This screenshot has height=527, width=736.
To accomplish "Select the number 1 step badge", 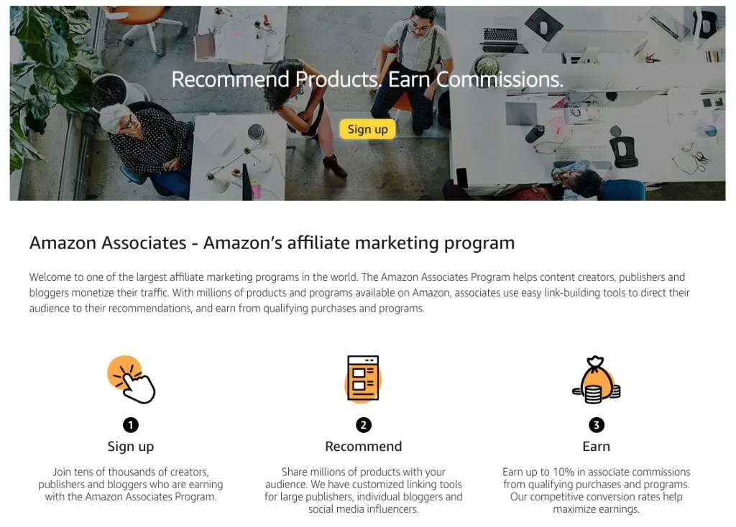I will pos(131,425).
